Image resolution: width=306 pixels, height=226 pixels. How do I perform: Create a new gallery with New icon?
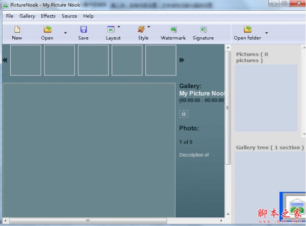click(17, 30)
